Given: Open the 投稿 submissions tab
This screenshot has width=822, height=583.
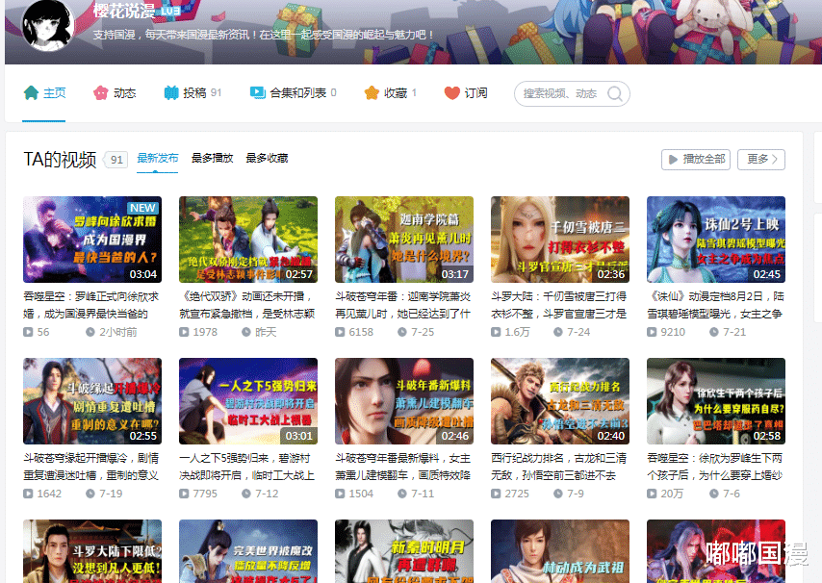Looking at the screenshot, I should pos(193,93).
